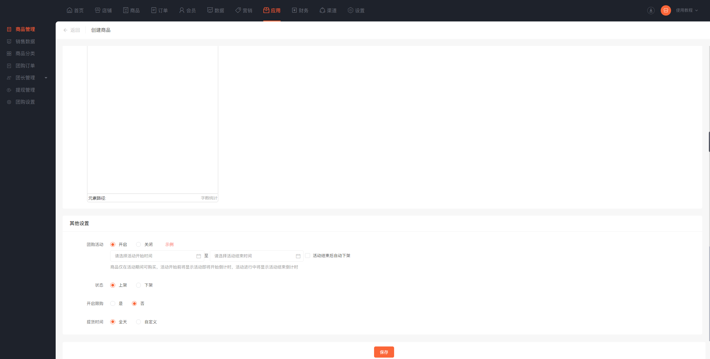The height and width of the screenshot is (359, 710).
Task: Click 保存 button to save product
Action: pyautogui.click(x=384, y=352)
